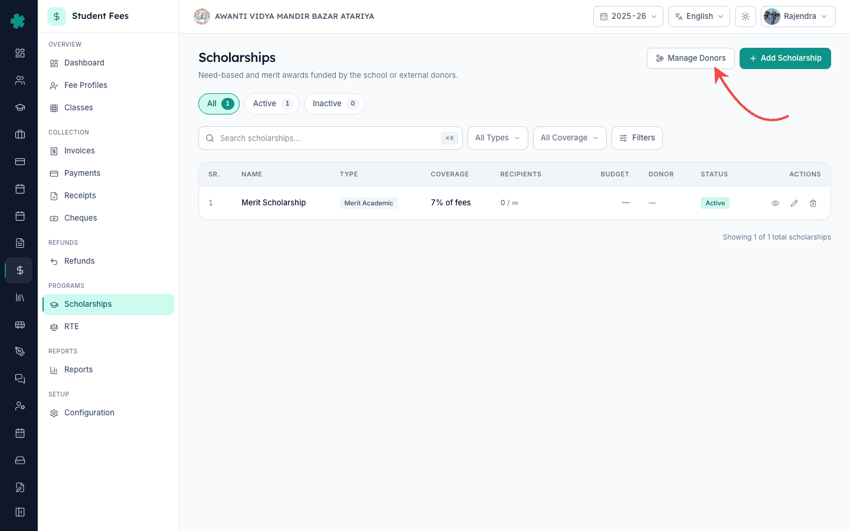The image size is (850, 531).
Task: Open Classes in the sidebar
Action: point(108,108)
